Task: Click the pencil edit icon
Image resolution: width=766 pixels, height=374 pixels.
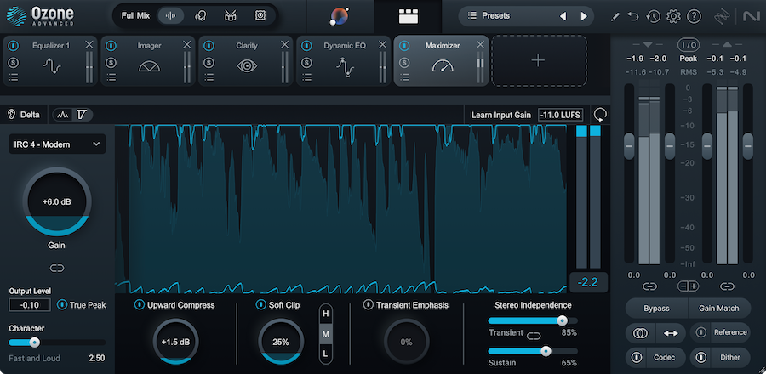Action: [x=615, y=17]
